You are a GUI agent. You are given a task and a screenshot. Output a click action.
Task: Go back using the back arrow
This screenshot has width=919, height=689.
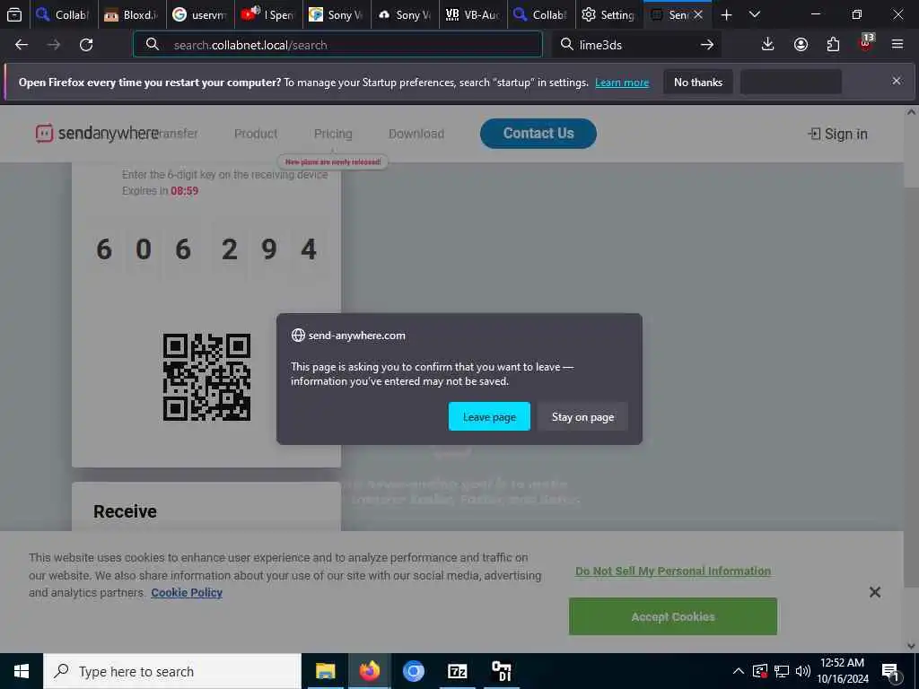(x=22, y=45)
